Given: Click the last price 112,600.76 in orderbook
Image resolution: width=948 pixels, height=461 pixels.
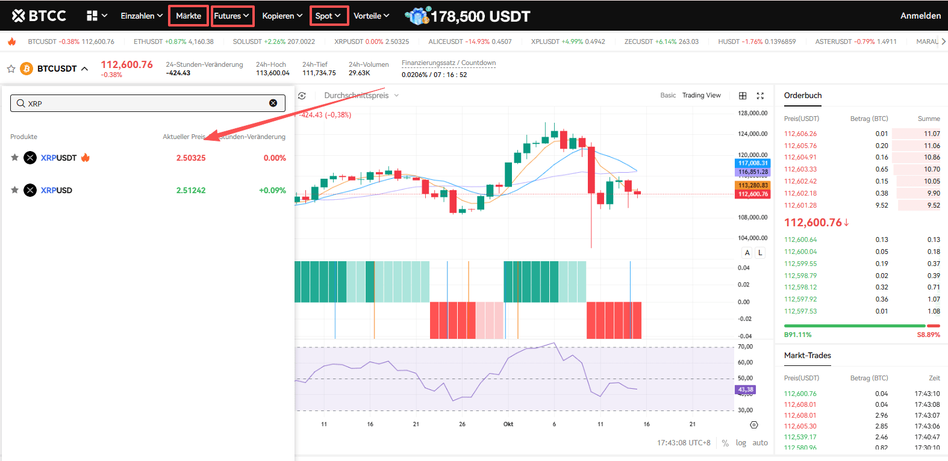Looking at the screenshot, I should point(816,223).
